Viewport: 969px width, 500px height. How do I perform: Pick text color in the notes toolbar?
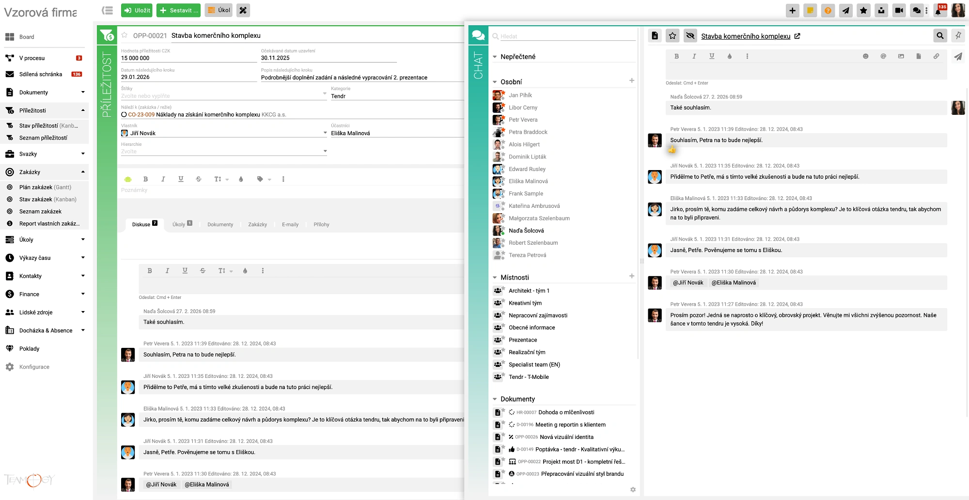(x=241, y=179)
